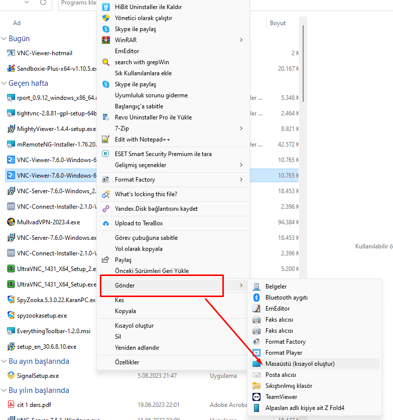Viewport: 393px width, 420px height.
Task: Click the shield icon for Yönetici olarak çalıştır
Action: pyautogui.click(x=106, y=18)
